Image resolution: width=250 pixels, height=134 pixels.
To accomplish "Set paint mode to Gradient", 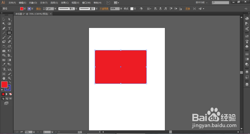I will click(x=7, y=94).
